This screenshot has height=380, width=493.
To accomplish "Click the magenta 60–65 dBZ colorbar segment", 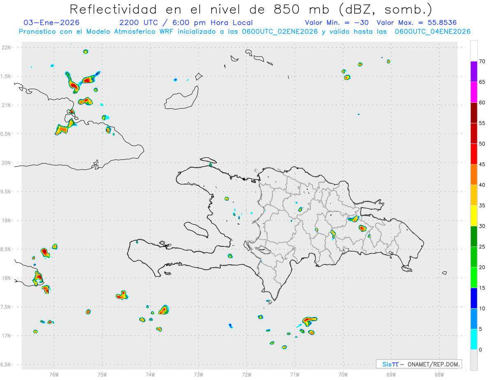I will (x=474, y=92).
